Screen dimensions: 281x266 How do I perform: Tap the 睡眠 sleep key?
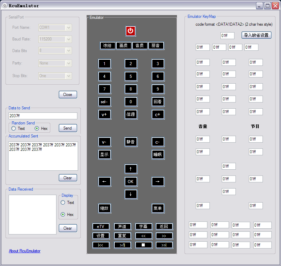coord(158,154)
